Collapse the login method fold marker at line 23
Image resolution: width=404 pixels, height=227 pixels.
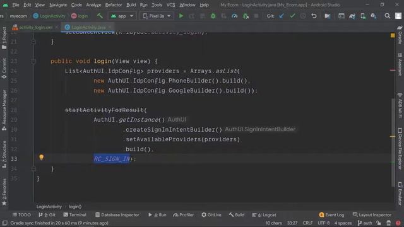point(33,61)
